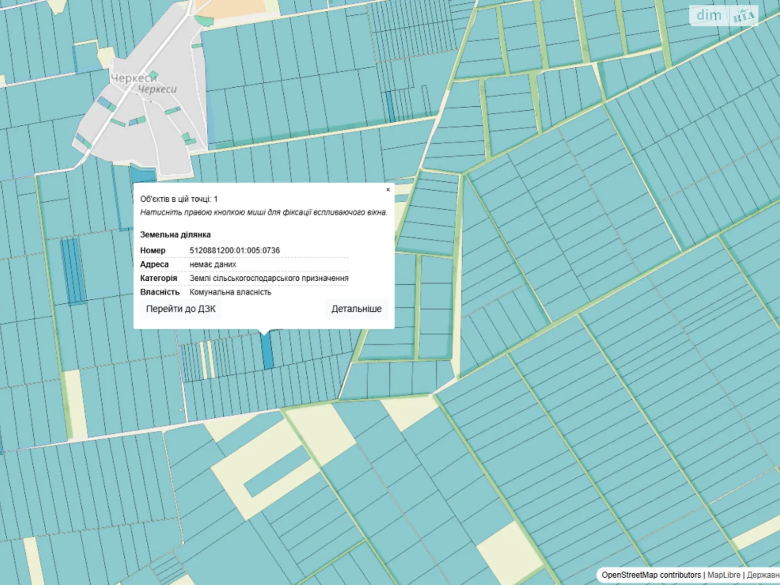Screen dimensions: 780x585
Task: Click the cadastral number 5120881200:01:005:0736
Action: coord(234,250)
